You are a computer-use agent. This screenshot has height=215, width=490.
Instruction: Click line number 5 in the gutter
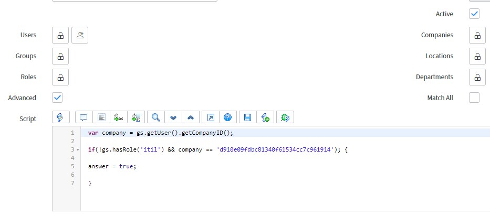tap(72, 166)
